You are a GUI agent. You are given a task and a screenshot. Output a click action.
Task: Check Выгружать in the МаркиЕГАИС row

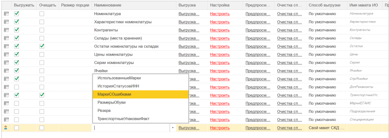click(x=17, y=104)
